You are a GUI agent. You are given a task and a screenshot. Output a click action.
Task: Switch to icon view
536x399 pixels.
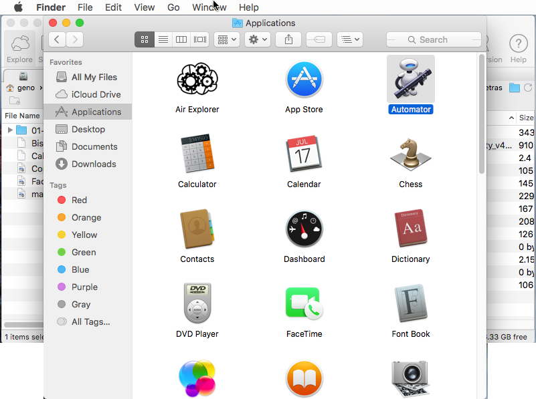coord(145,39)
